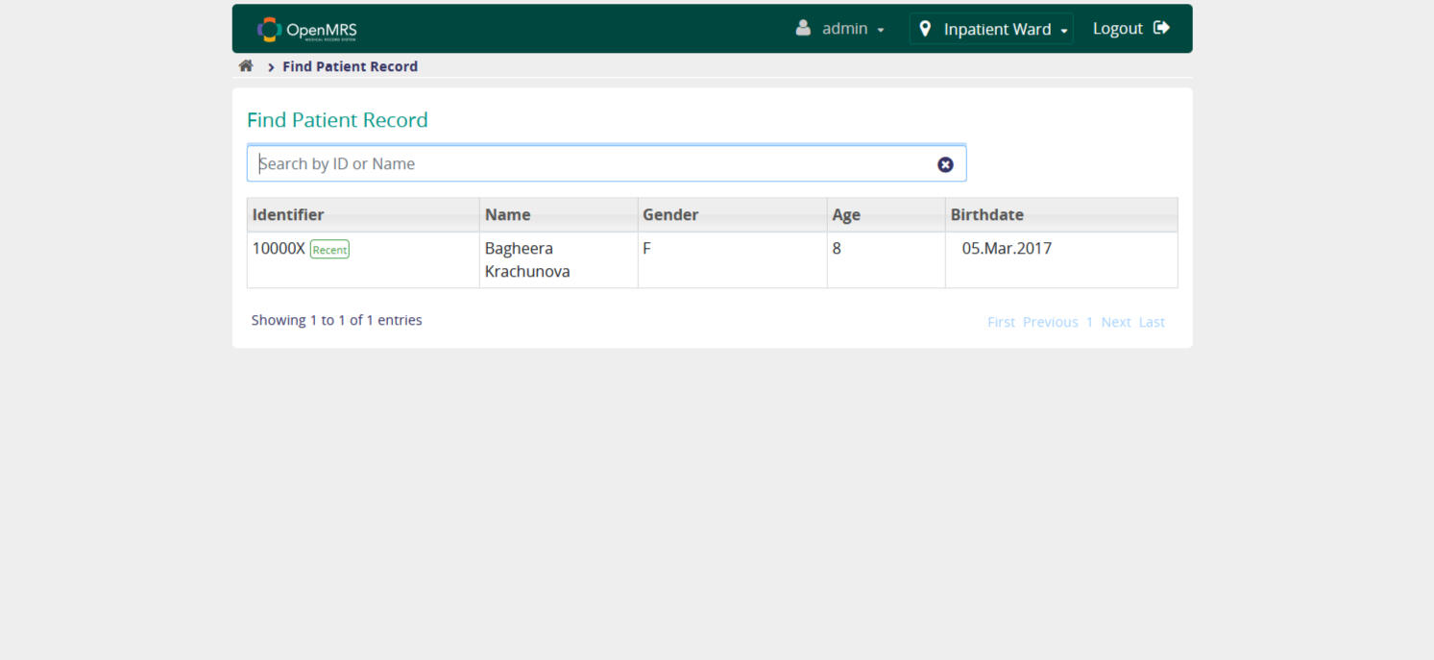Select page 1 in pagination
The width and height of the screenshot is (1434, 660).
pyautogui.click(x=1089, y=323)
